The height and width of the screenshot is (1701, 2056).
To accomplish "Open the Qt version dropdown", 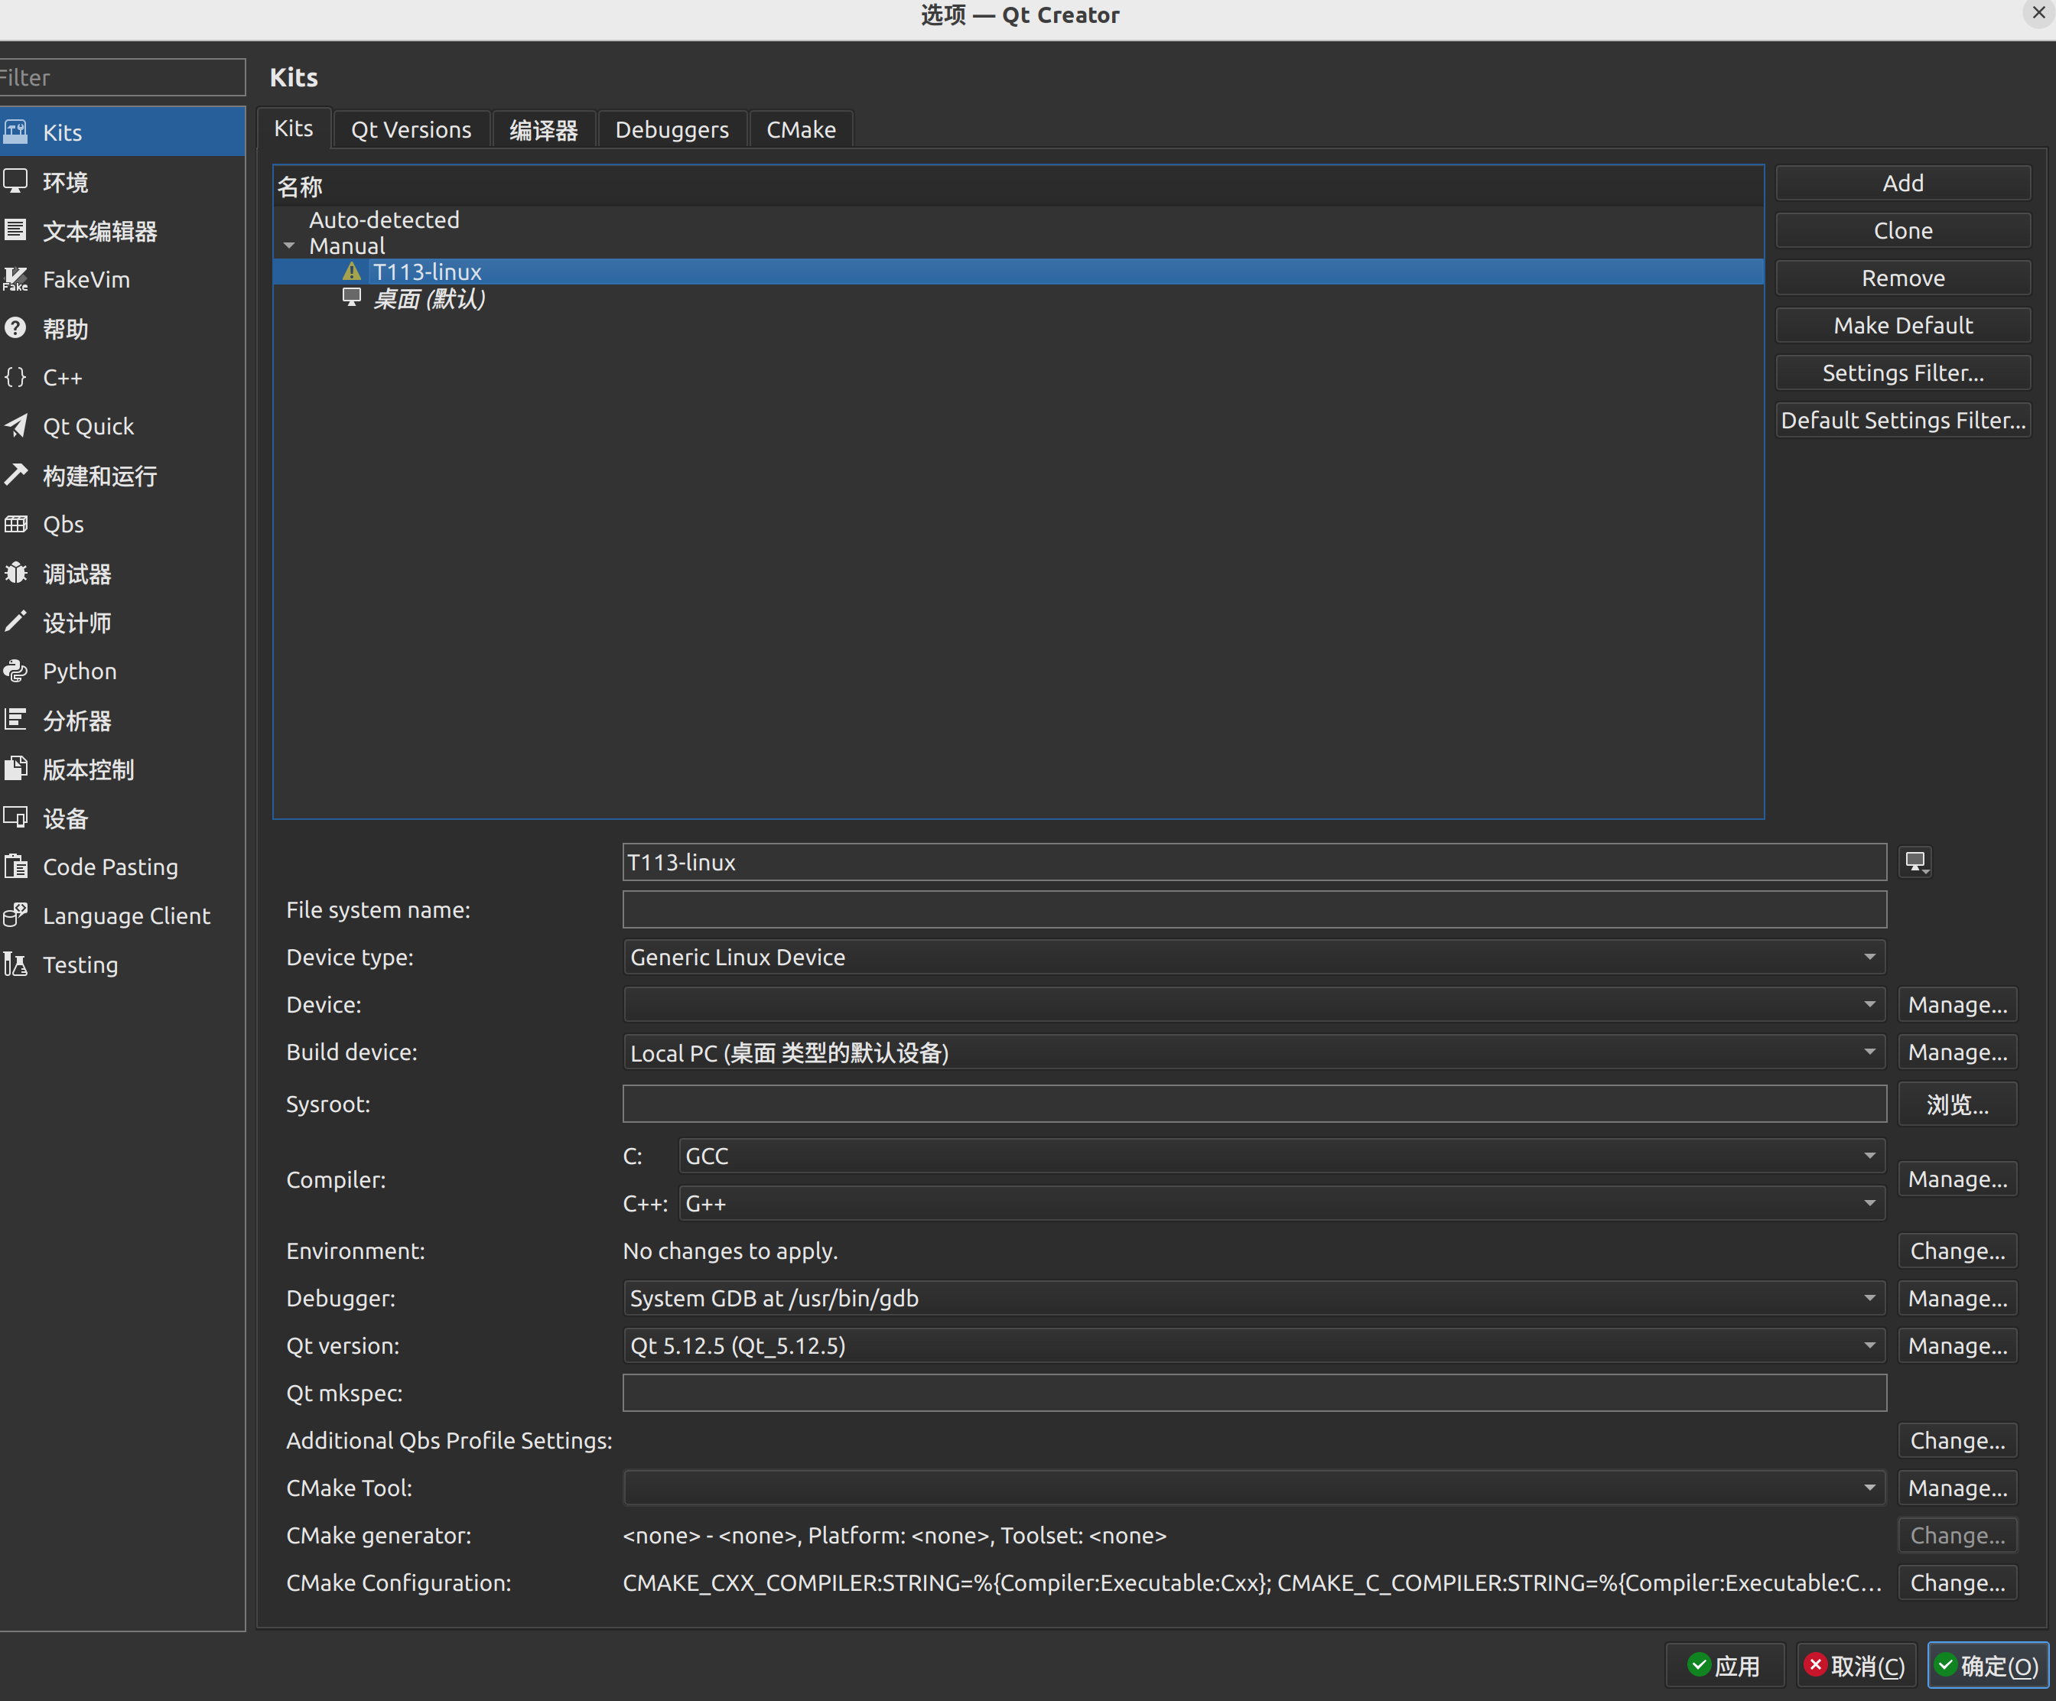I will (1254, 1345).
